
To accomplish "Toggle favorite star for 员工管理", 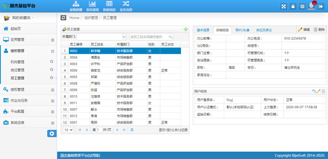I will [52, 78].
